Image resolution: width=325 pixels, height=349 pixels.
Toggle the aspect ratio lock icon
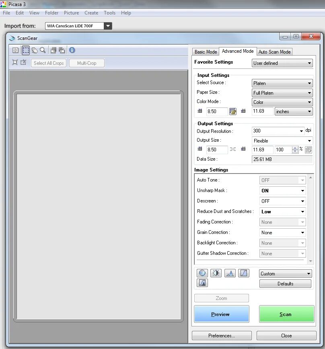[x=233, y=111]
